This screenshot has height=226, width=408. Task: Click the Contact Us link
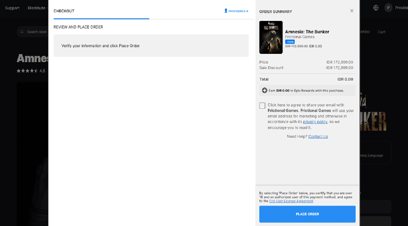click(318, 136)
